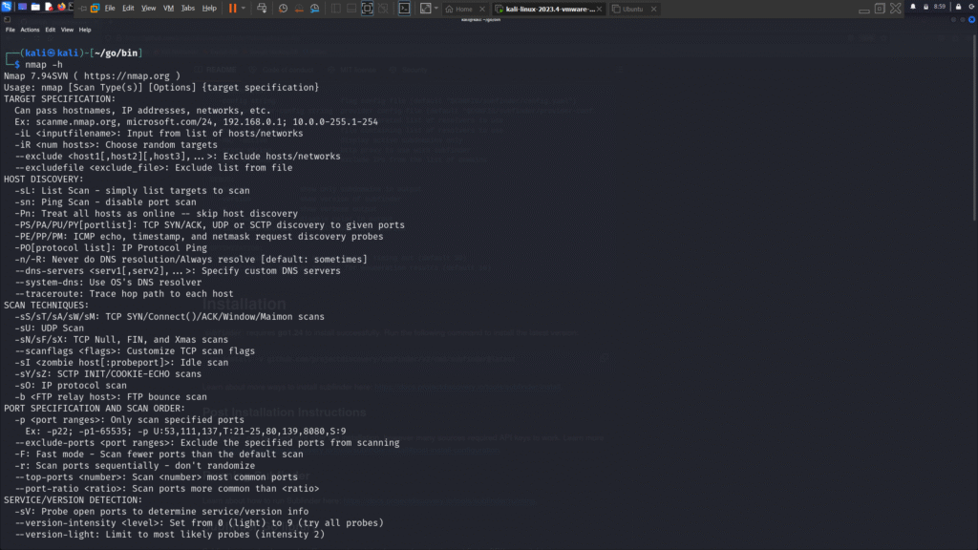Click the lock screen icon
Image resolution: width=978 pixels, height=550 pixels.
pyautogui.click(x=959, y=7)
